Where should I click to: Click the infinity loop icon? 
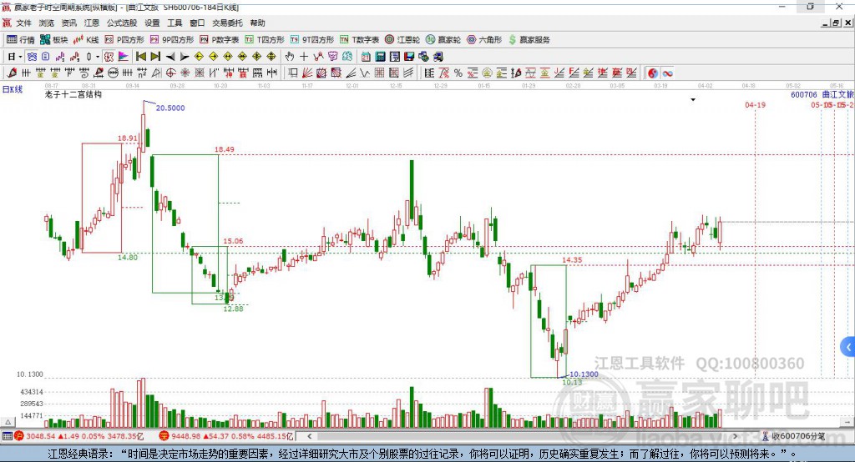point(667,73)
